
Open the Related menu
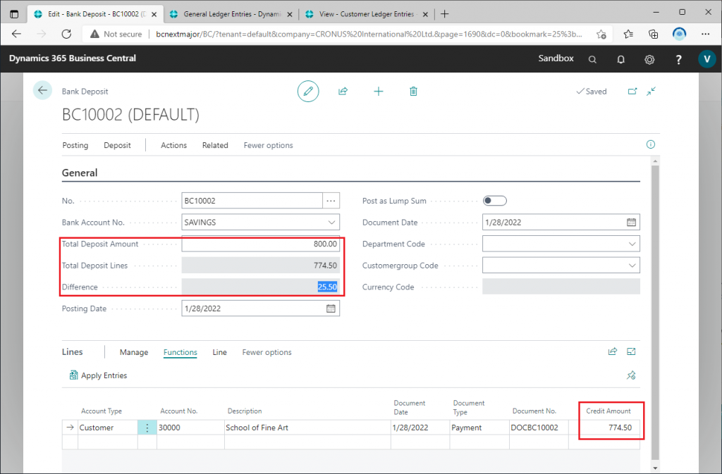pos(215,145)
